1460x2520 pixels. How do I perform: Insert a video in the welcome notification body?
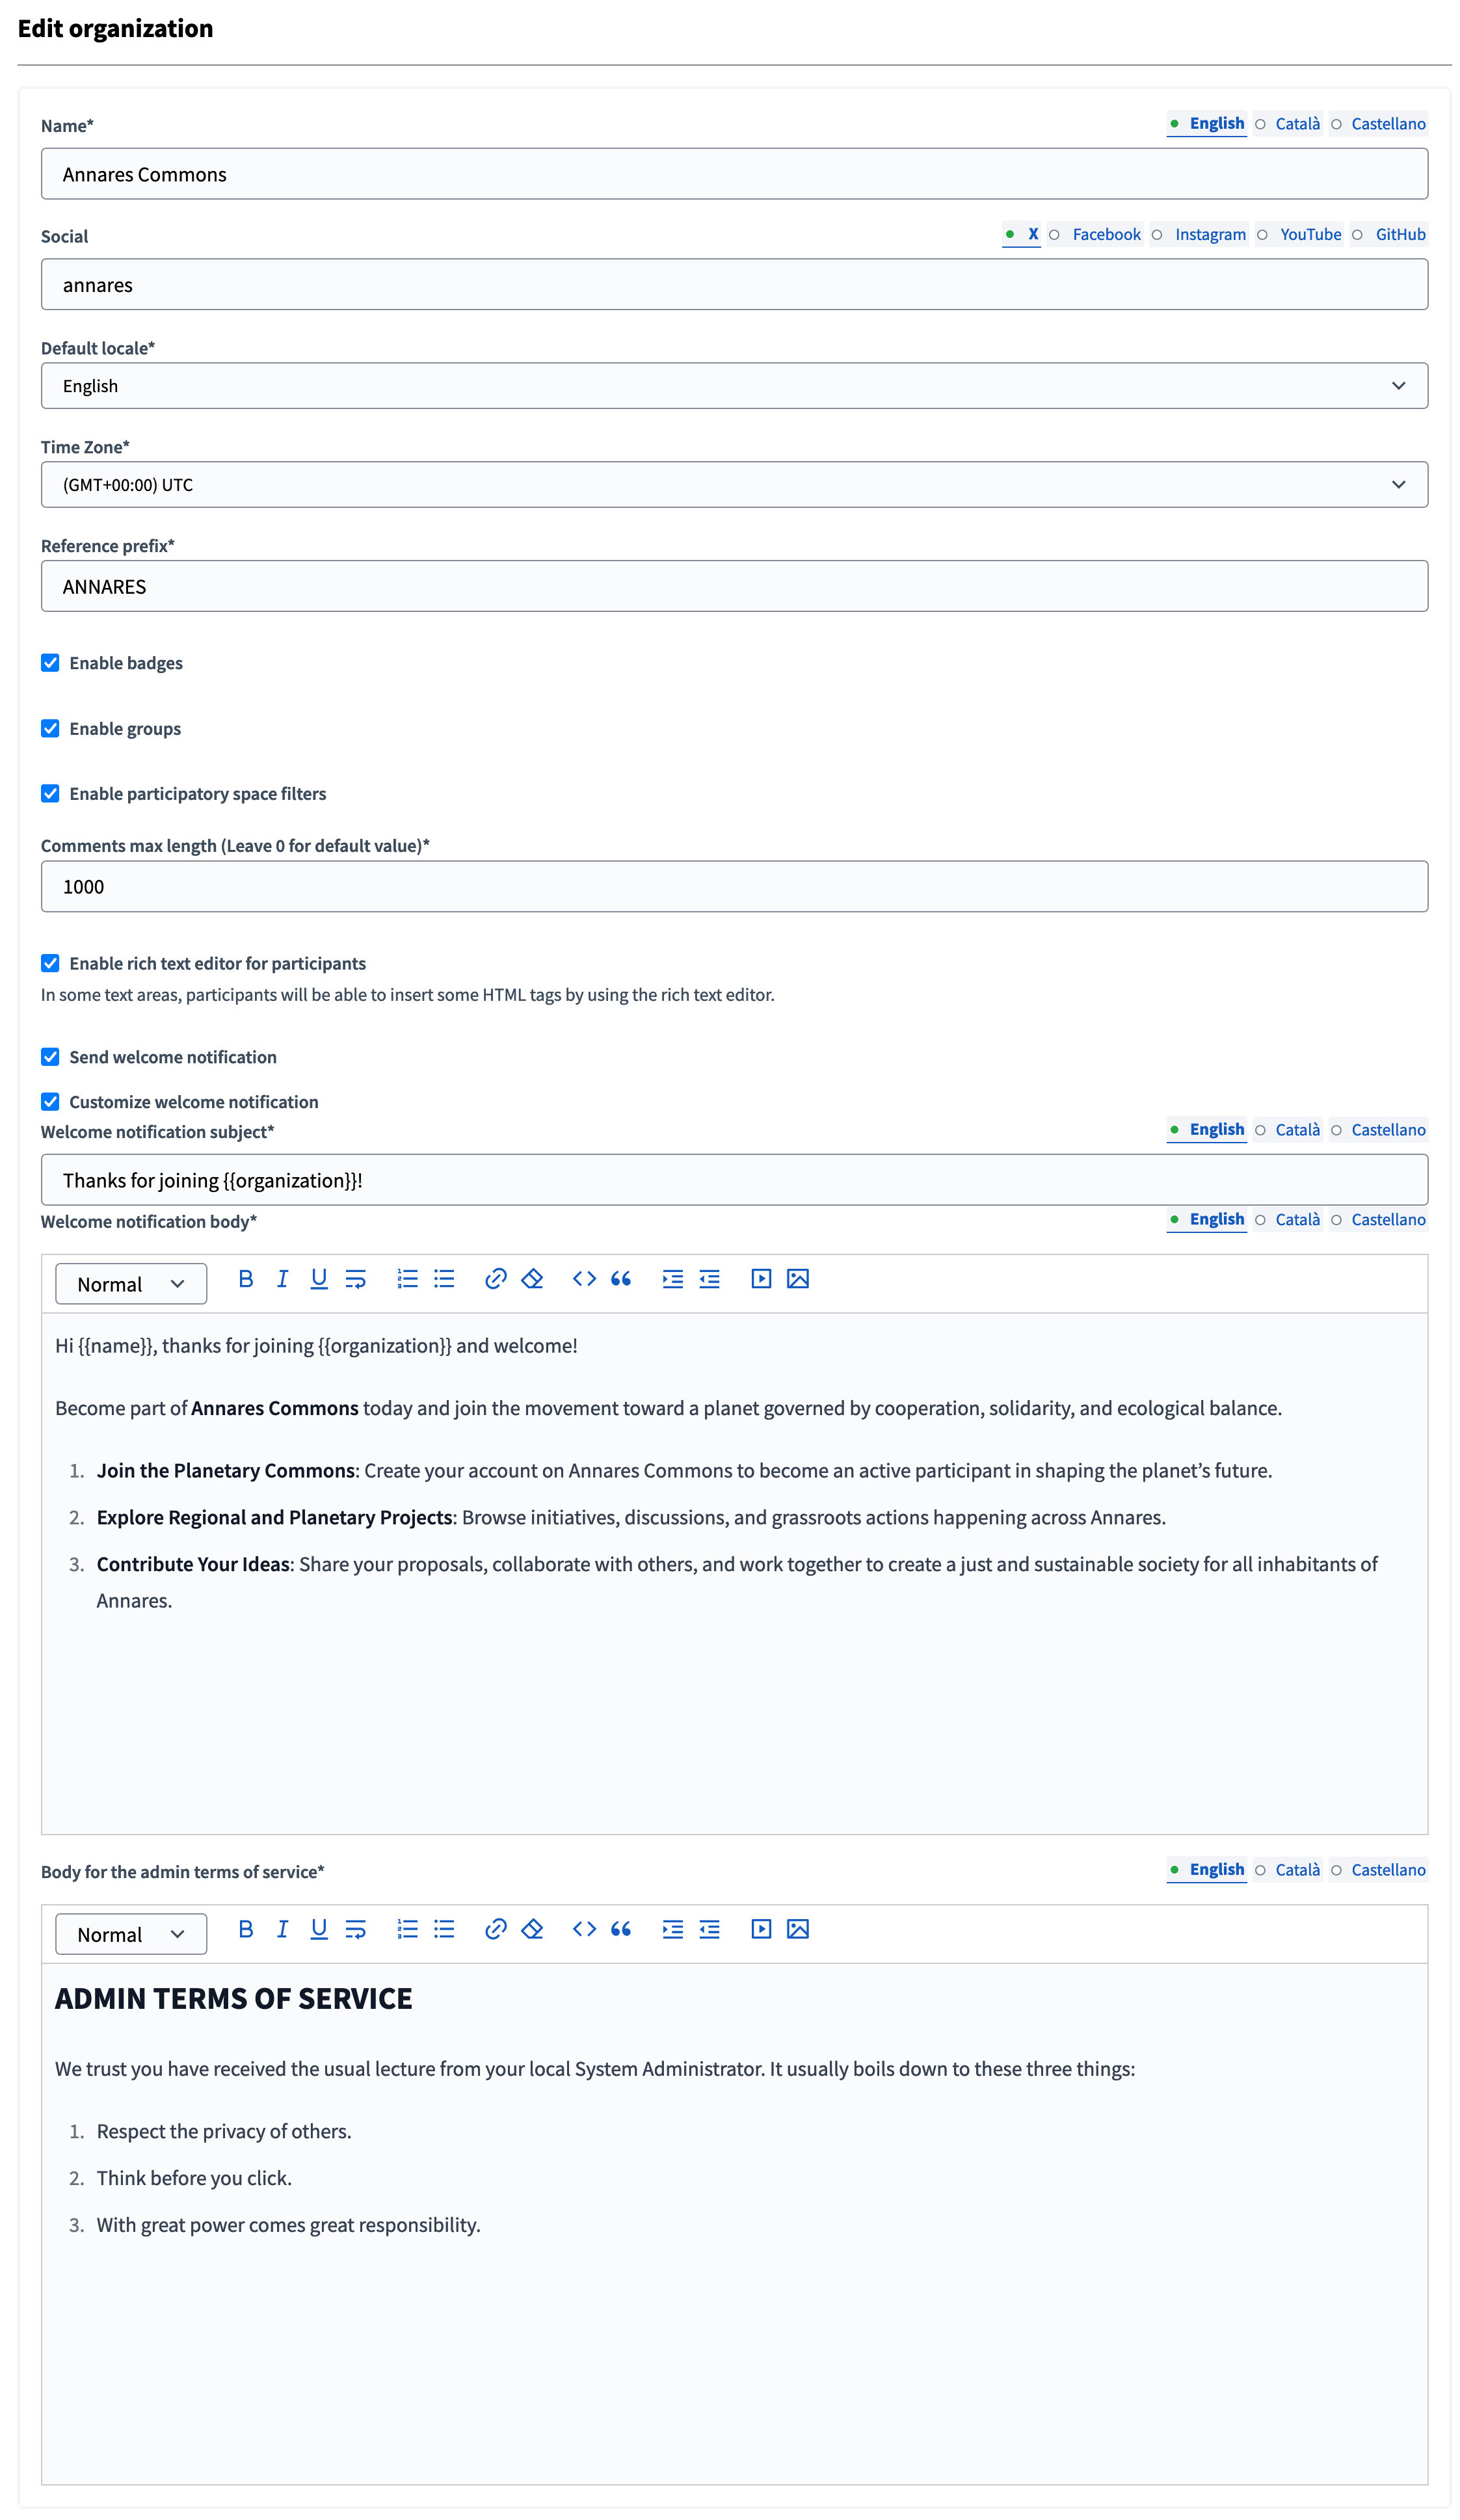tap(761, 1278)
